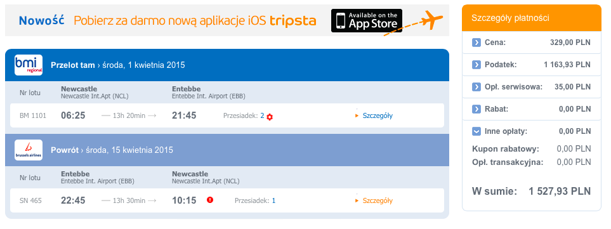Open Szczegóły for flight SN 465
The image size is (611, 229).
[378, 201]
